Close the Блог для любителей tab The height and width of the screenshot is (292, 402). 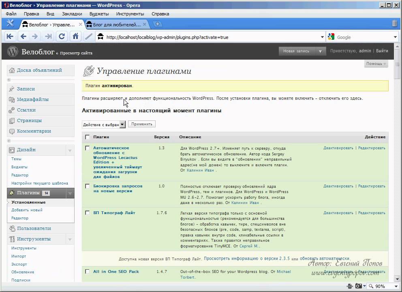pyautogui.click(x=145, y=24)
